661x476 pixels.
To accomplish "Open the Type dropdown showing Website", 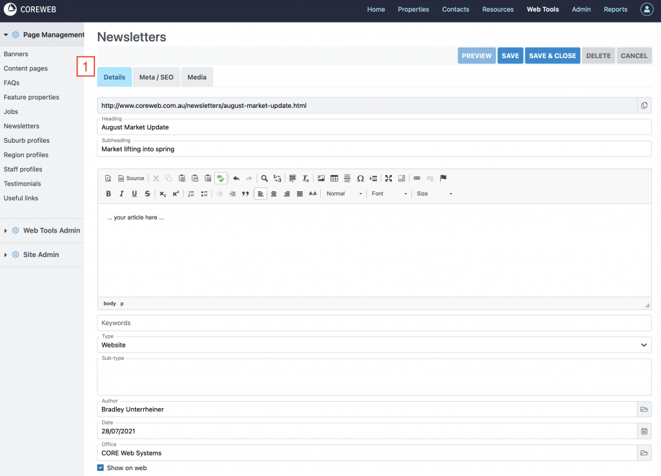I will (x=374, y=345).
